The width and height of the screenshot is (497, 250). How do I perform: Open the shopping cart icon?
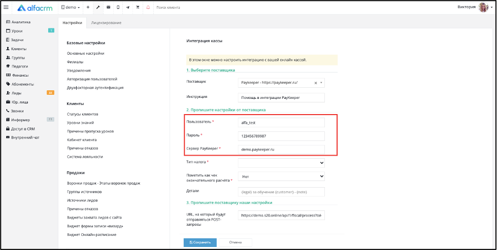point(138,7)
